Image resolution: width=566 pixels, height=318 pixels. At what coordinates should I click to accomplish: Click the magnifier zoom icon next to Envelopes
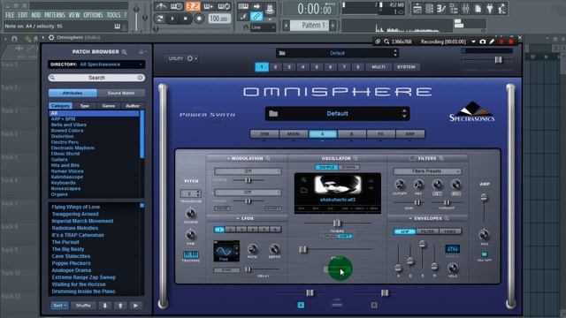pos(447,218)
